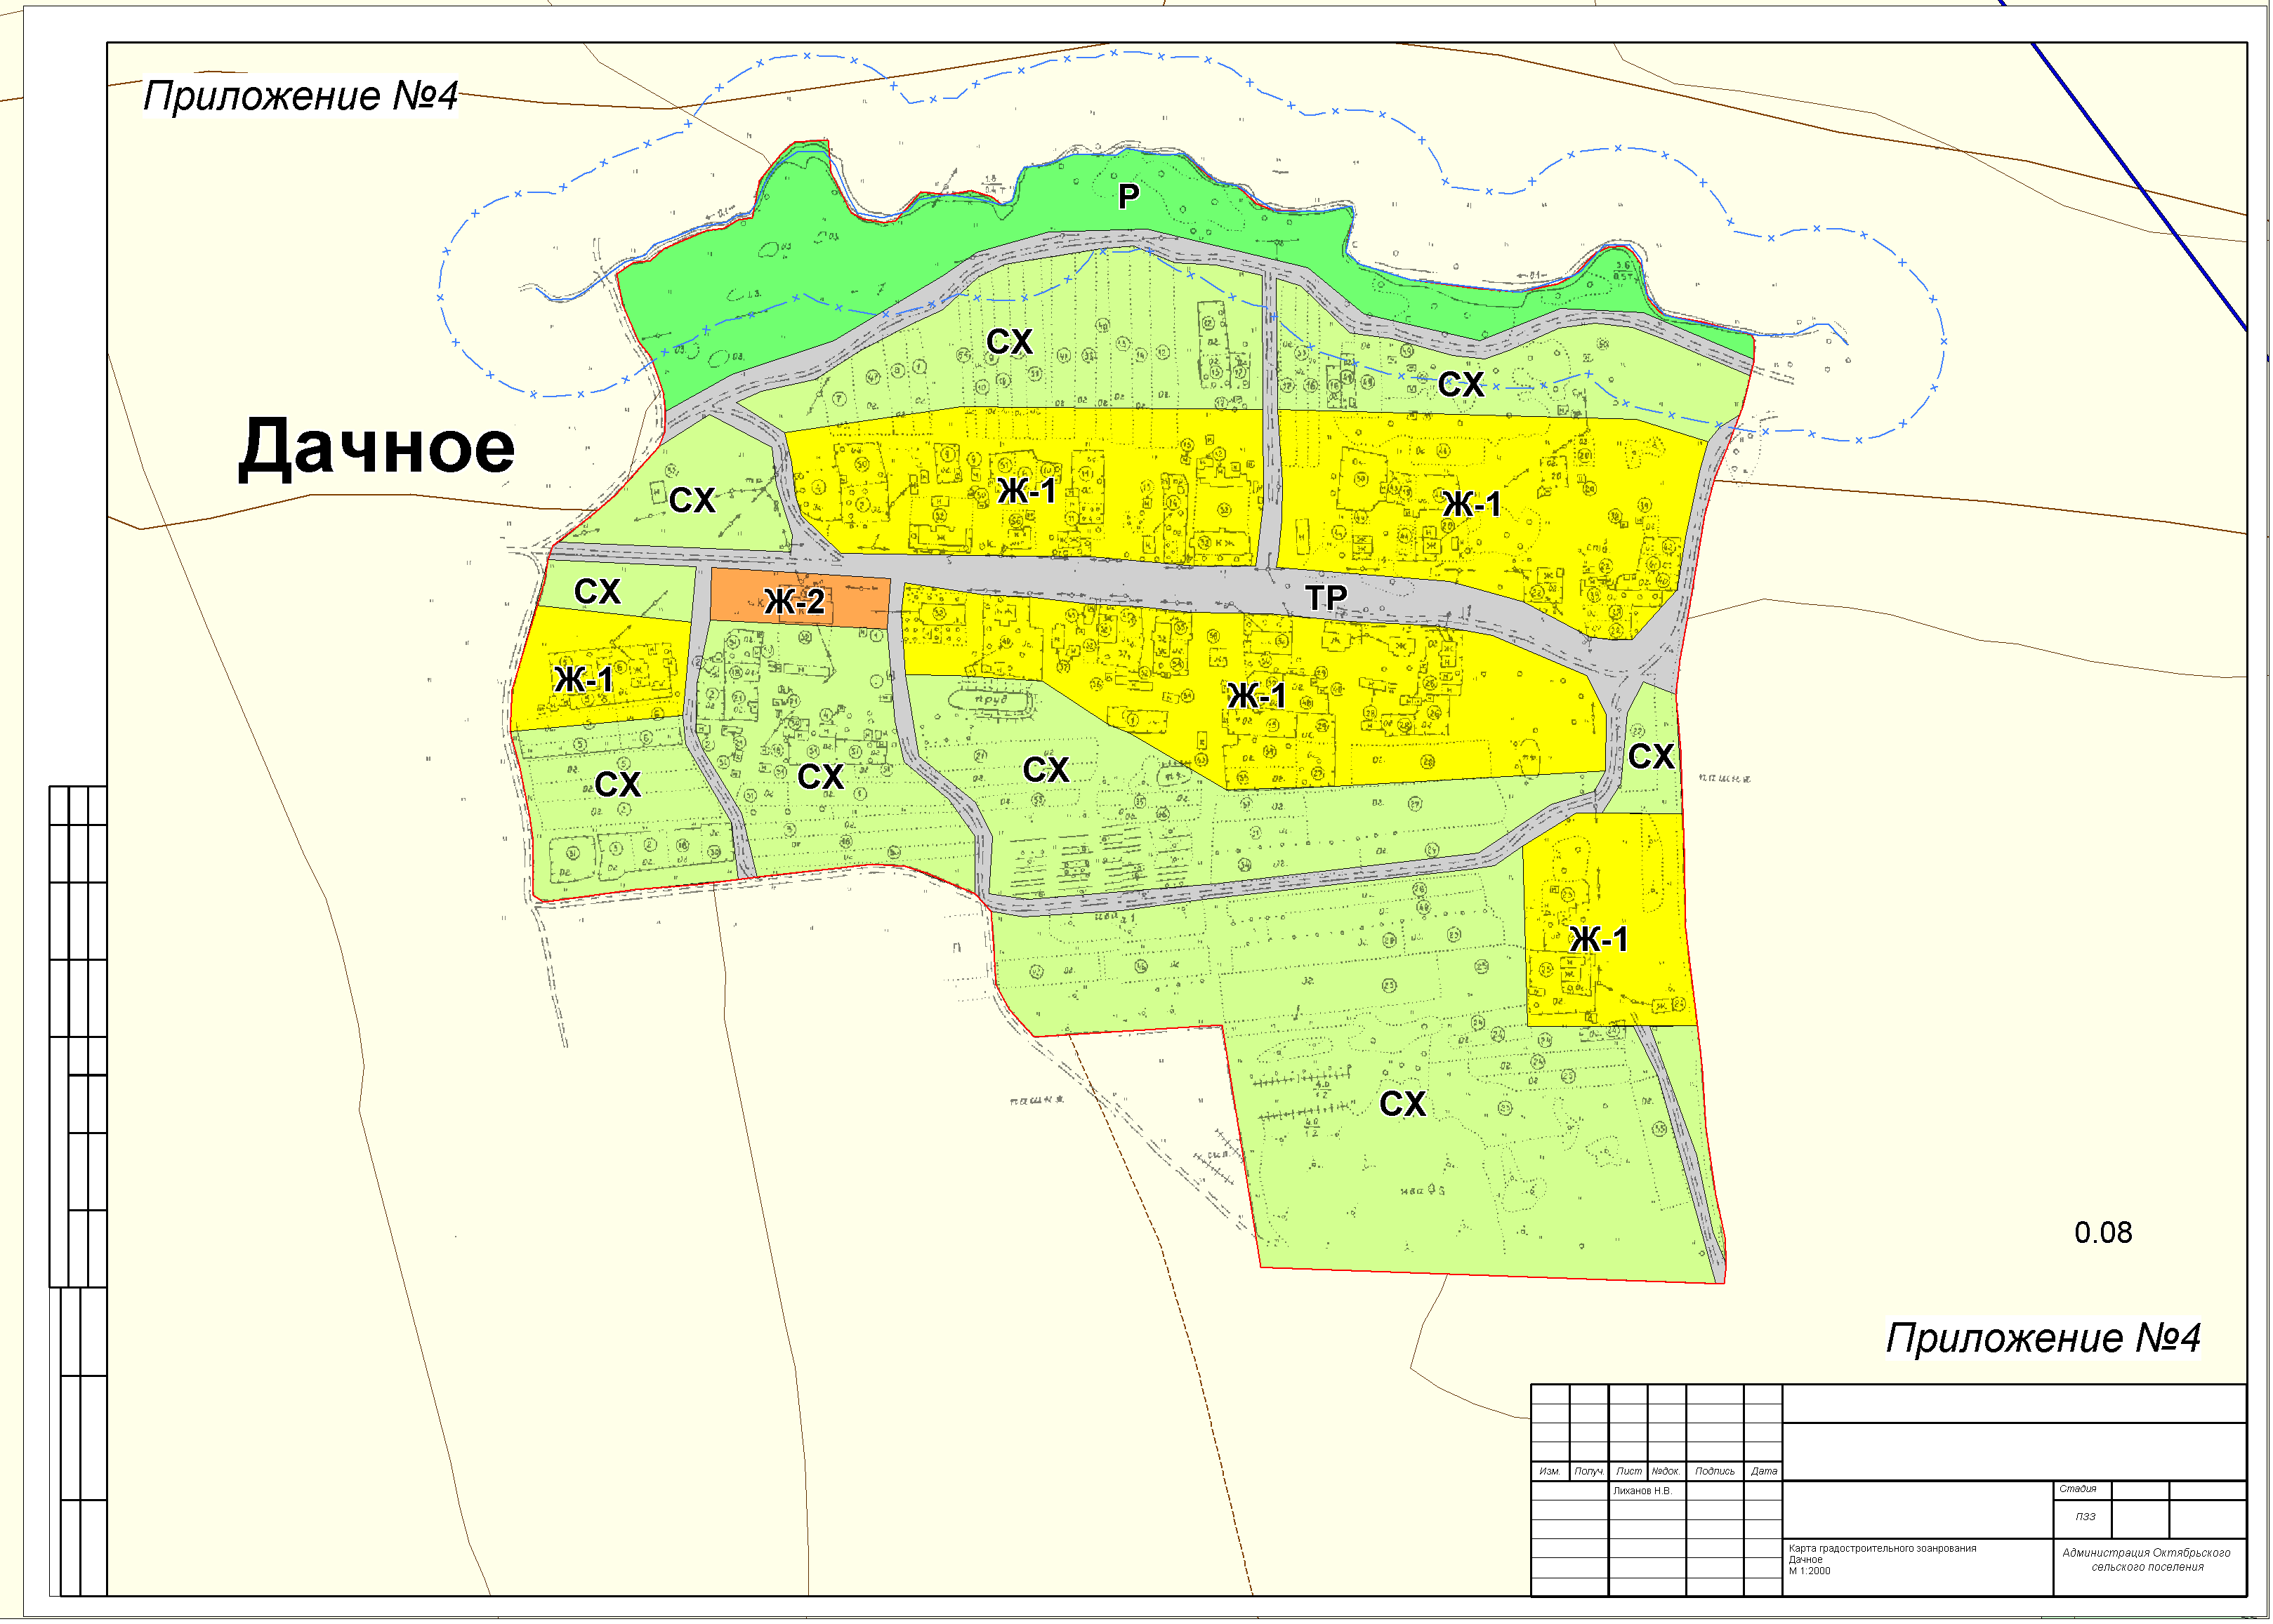The height and width of the screenshot is (1624, 2273).
Task: Click the Подпись column header
Action: pos(1715,1472)
